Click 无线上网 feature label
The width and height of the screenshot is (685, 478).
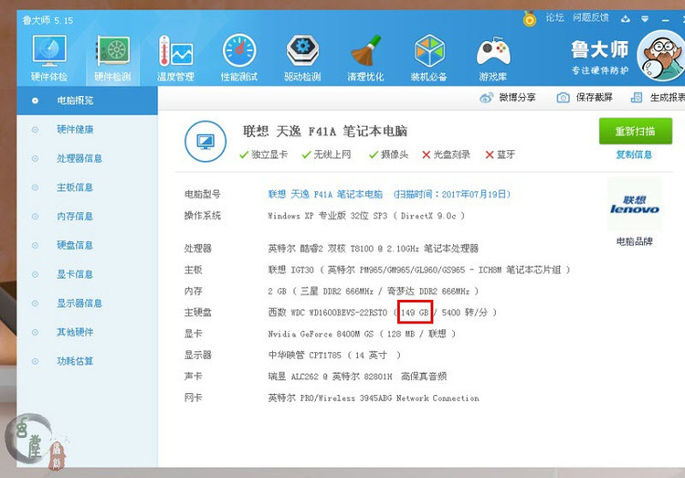click(332, 154)
